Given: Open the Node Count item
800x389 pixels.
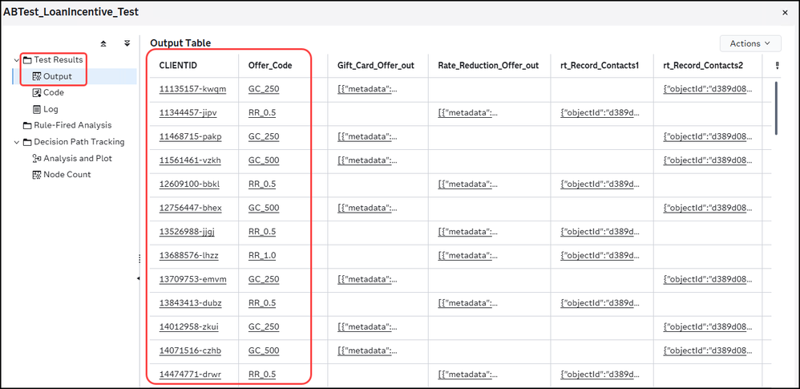Looking at the screenshot, I should pos(67,175).
